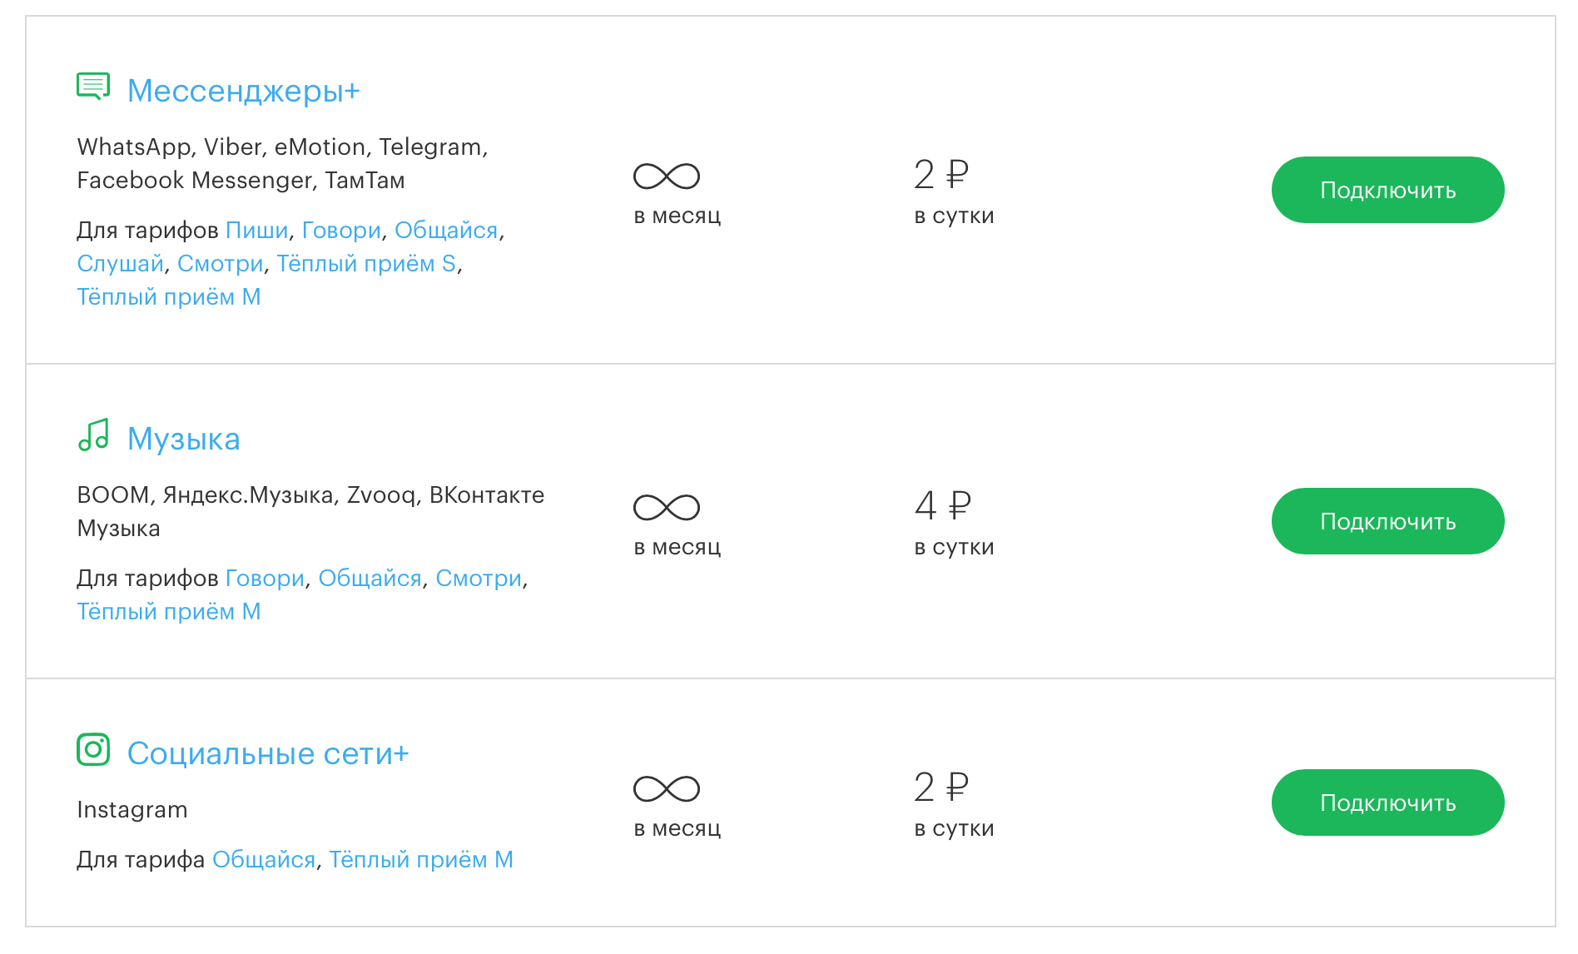Open the Музыка option title
This screenshot has width=1578, height=954.
click(x=183, y=439)
